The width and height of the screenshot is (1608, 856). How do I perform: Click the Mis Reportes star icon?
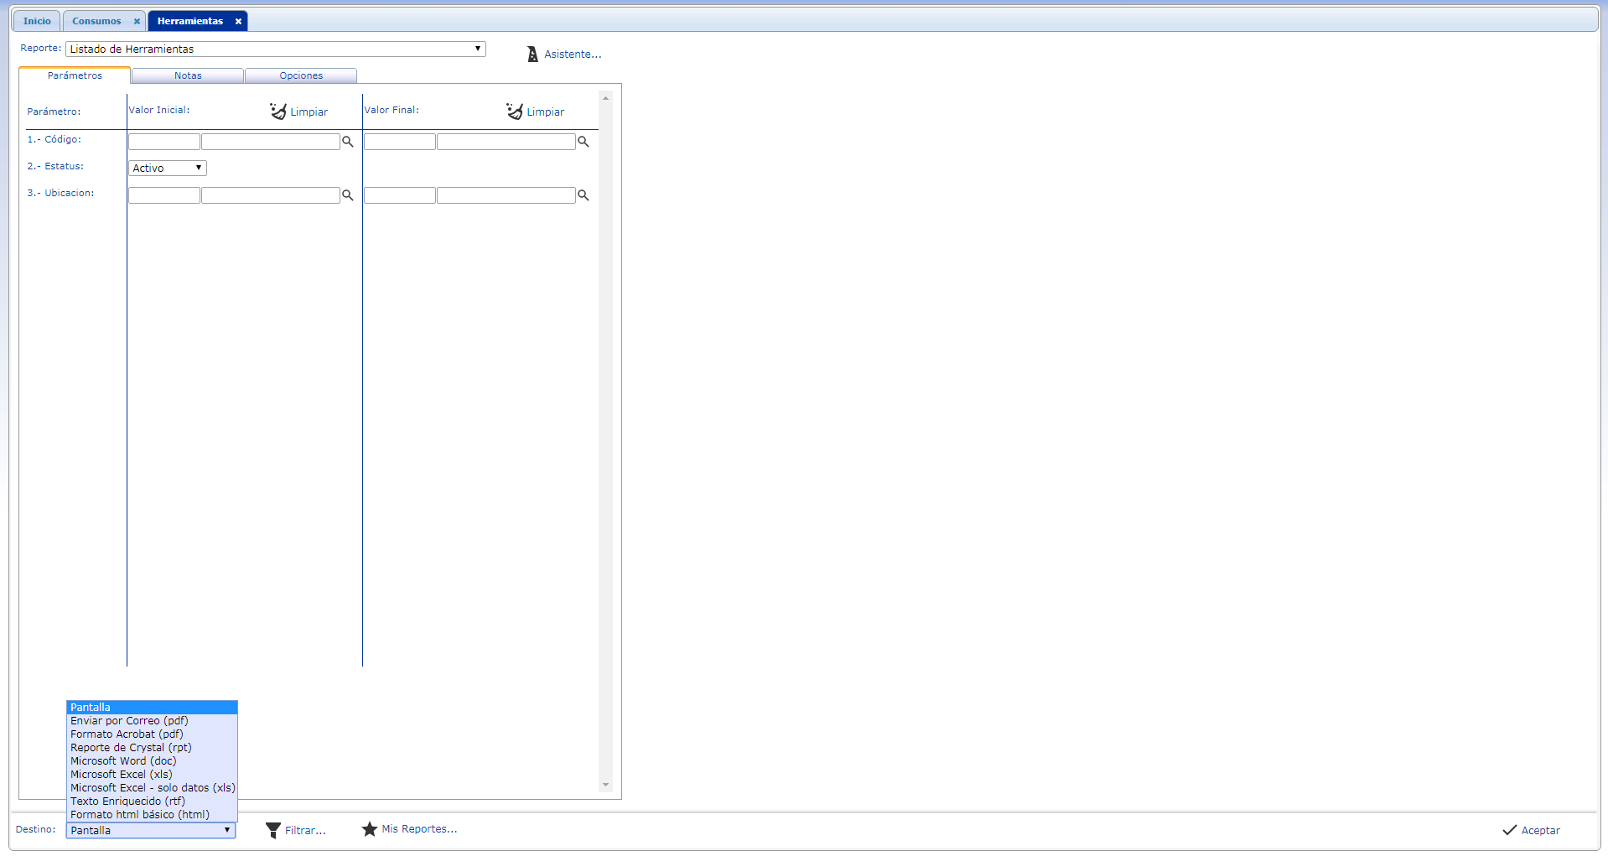[x=370, y=829]
